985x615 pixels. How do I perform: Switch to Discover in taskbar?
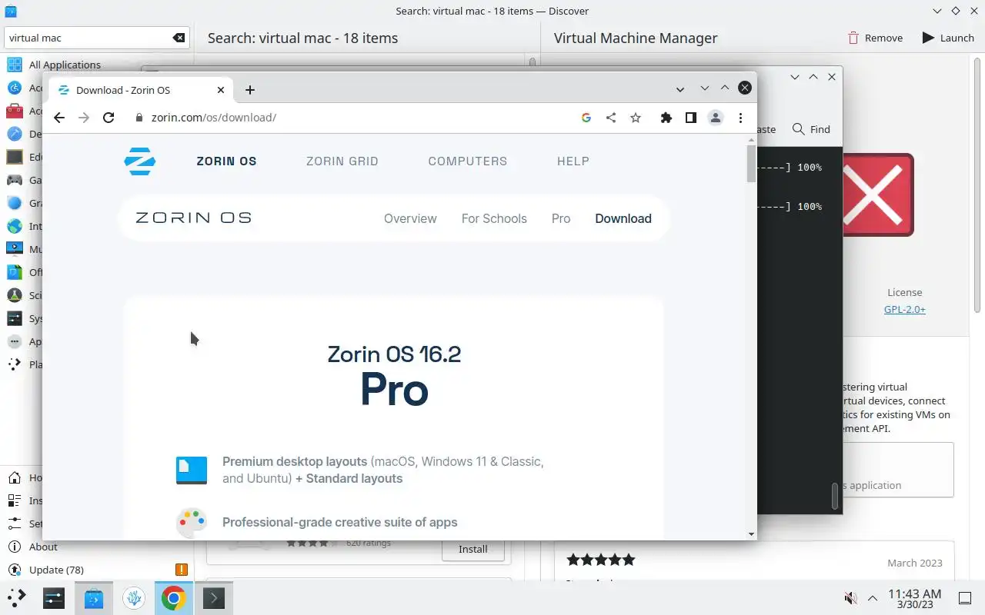click(94, 597)
